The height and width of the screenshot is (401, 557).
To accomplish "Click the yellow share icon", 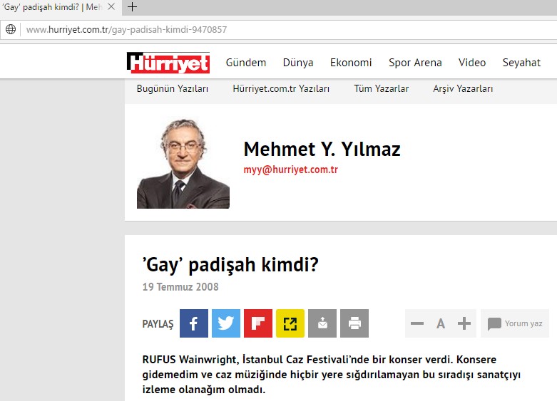I will pyautogui.click(x=290, y=323).
